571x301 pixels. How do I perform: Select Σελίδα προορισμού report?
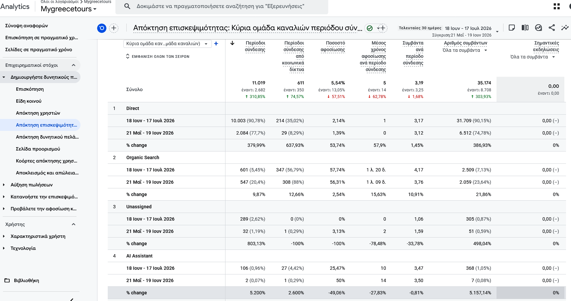(x=38, y=149)
